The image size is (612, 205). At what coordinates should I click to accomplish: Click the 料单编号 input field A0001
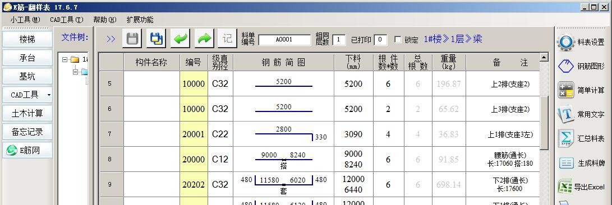pos(284,39)
